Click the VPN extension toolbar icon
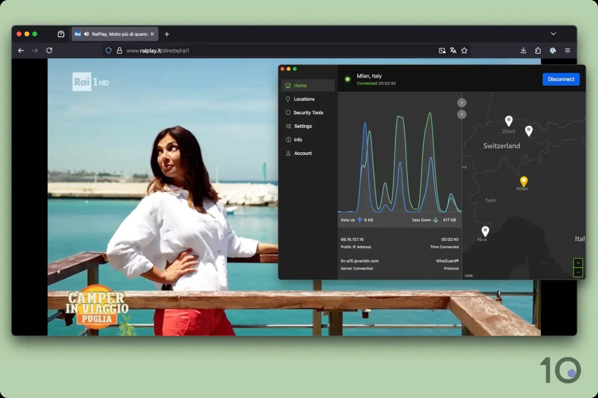Screen dimensions: 598x398 click(553, 51)
